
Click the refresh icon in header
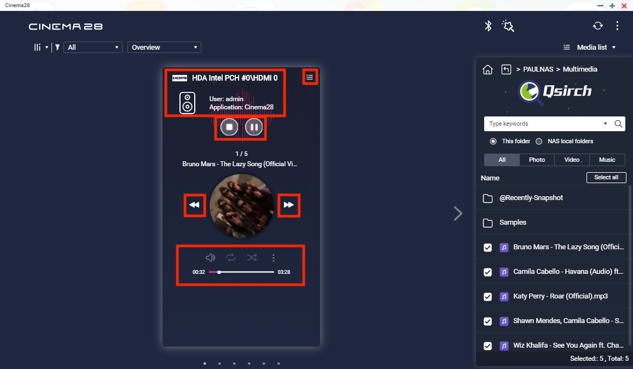pyautogui.click(x=597, y=26)
